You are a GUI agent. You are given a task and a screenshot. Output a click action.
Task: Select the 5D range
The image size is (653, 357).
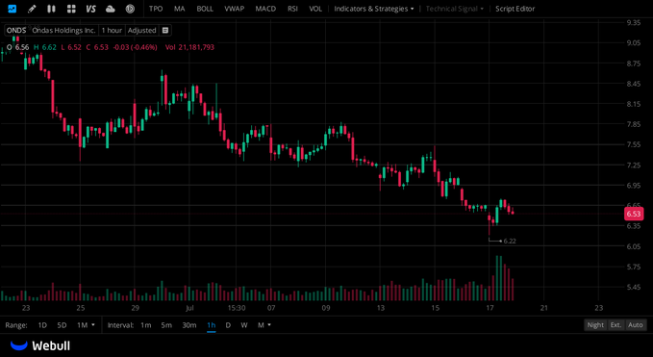[x=62, y=325]
